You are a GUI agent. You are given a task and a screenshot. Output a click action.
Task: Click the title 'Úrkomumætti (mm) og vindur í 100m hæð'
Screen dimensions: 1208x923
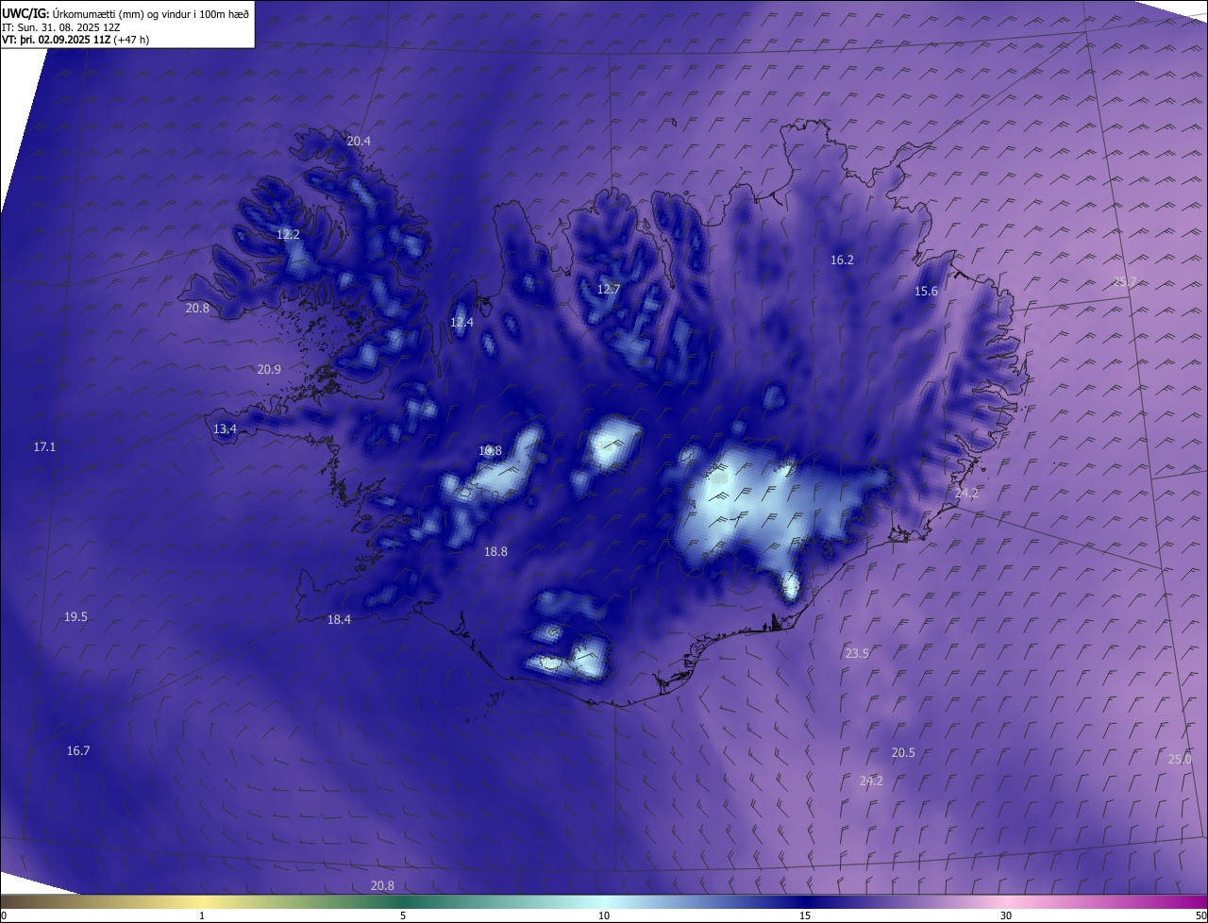[x=149, y=13]
